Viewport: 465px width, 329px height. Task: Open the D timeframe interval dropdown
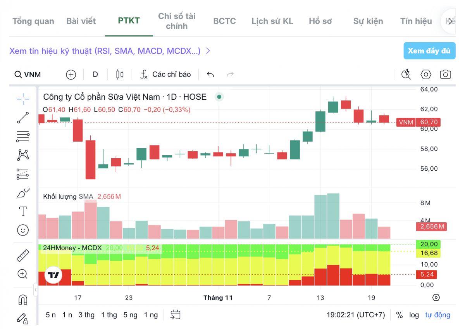(x=95, y=74)
